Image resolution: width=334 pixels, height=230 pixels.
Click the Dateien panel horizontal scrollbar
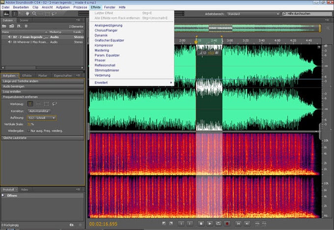coord(43,67)
